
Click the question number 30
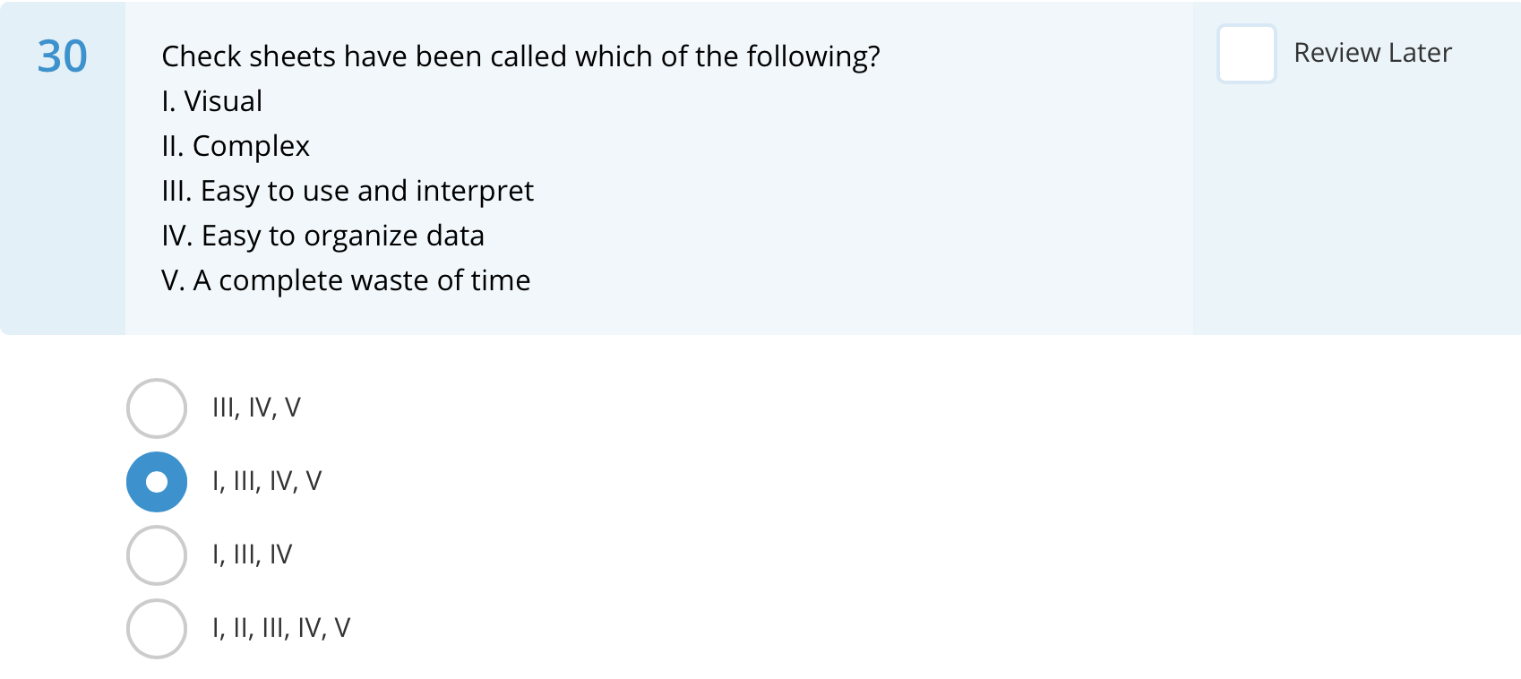tap(62, 57)
